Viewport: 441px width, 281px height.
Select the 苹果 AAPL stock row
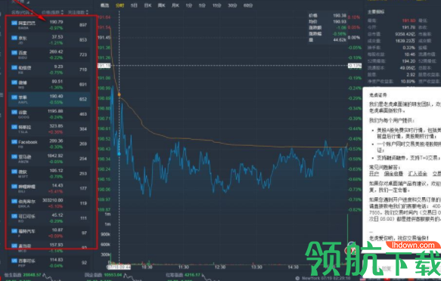coord(49,100)
